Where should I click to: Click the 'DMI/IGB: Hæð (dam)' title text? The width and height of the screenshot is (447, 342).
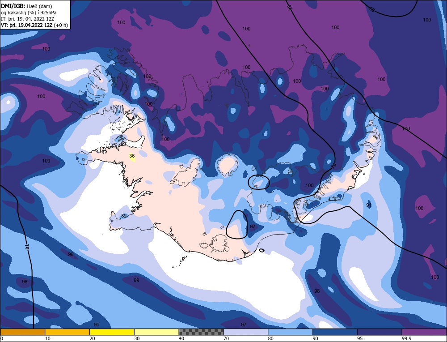pyautogui.click(x=26, y=6)
